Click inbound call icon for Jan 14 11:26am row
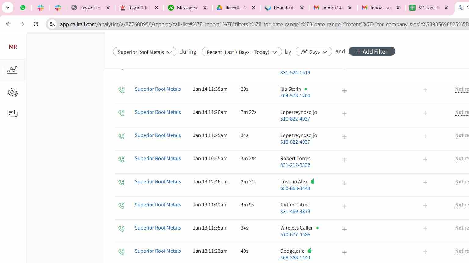The image size is (469, 263). [122, 113]
